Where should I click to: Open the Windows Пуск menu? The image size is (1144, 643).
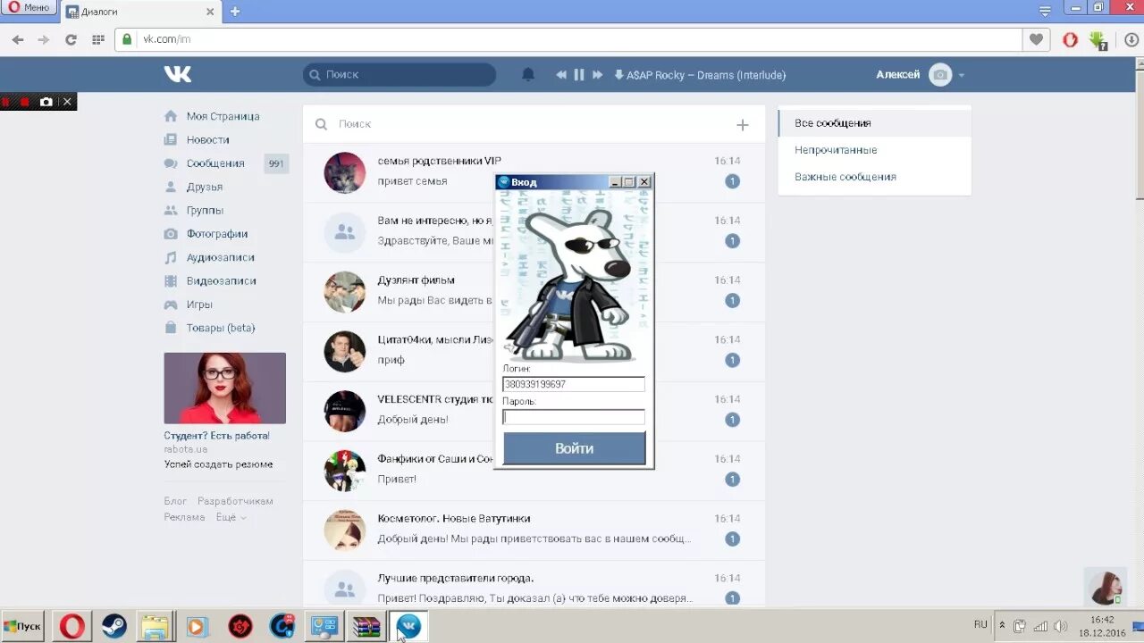(23, 626)
